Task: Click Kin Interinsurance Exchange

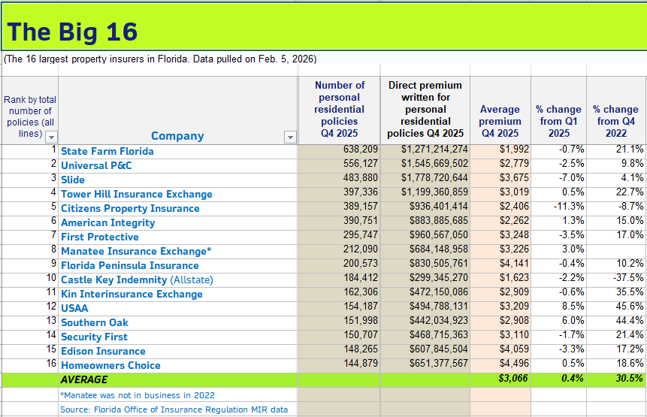Action: pos(132,294)
